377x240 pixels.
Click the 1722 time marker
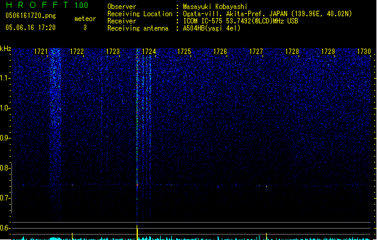tap(77, 52)
